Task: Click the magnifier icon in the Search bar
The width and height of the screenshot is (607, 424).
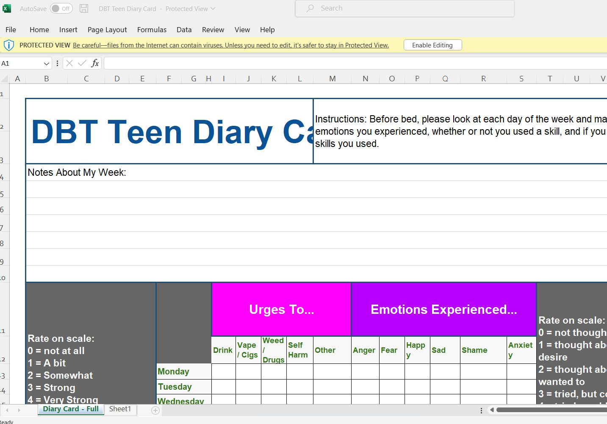Action: pos(309,8)
